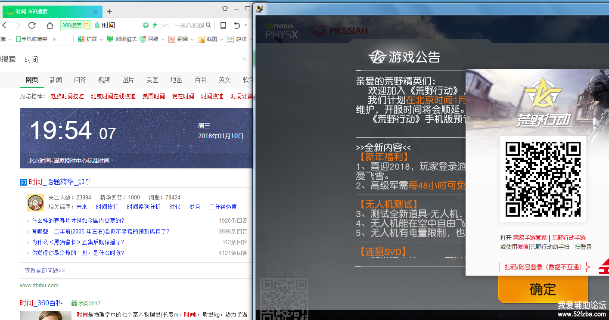Clear the search box with X
This screenshot has width=609, height=320.
click(x=245, y=59)
